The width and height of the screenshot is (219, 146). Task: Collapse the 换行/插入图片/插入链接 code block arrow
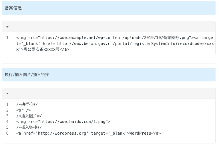click(7, 93)
